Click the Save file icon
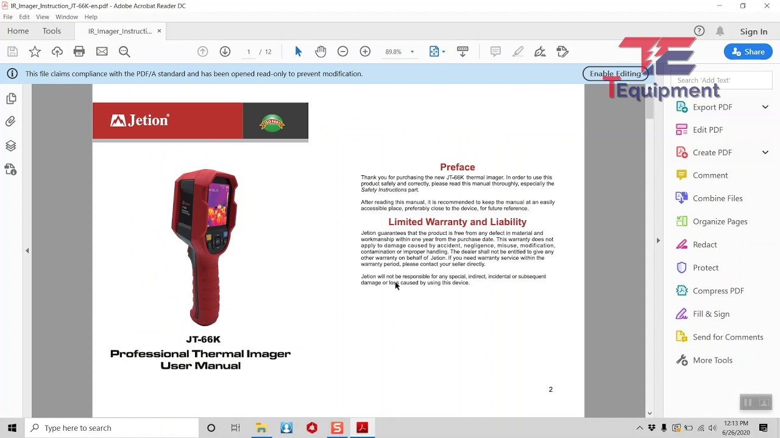Viewport: 780px width, 438px height. coord(12,52)
